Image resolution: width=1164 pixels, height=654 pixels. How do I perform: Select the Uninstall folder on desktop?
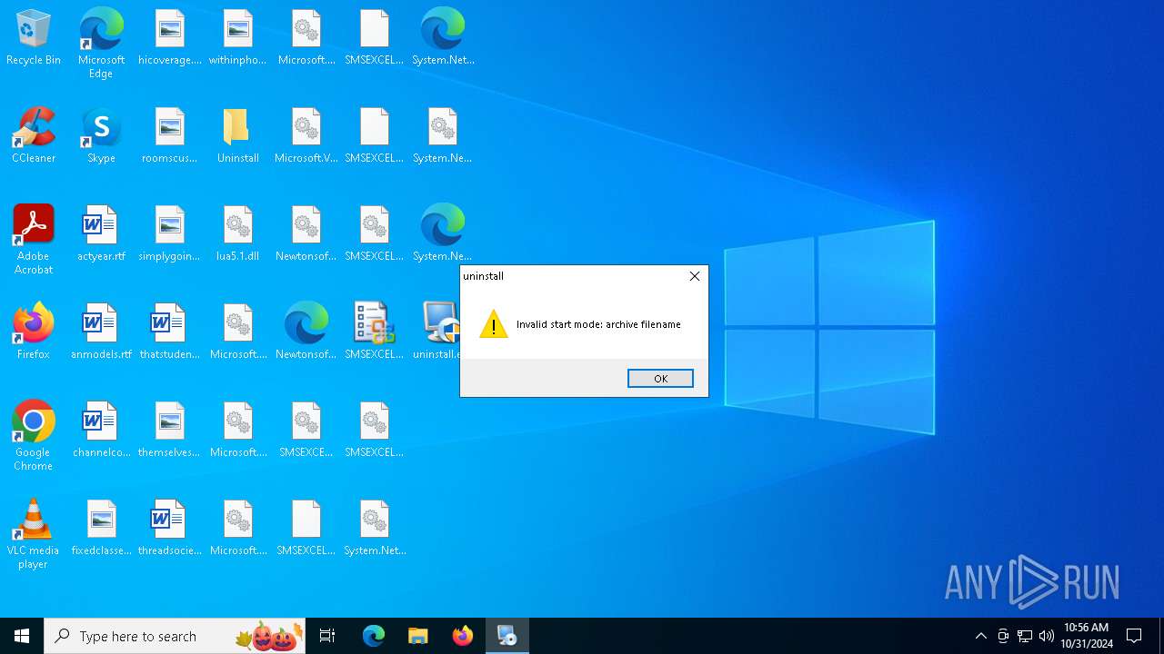237,136
